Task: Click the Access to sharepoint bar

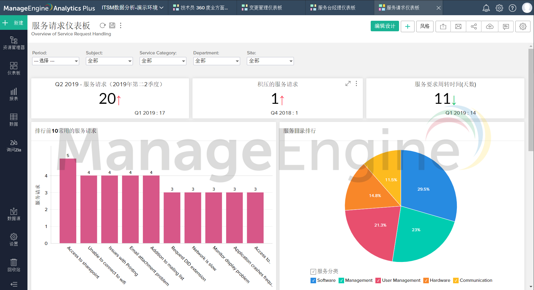Action: (x=68, y=201)
